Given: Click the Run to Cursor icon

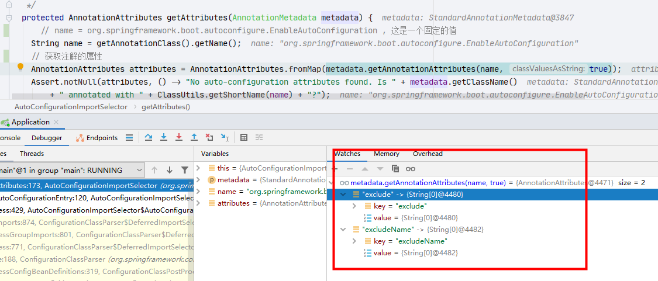Looking at the screenshot, I should [225, 138].
